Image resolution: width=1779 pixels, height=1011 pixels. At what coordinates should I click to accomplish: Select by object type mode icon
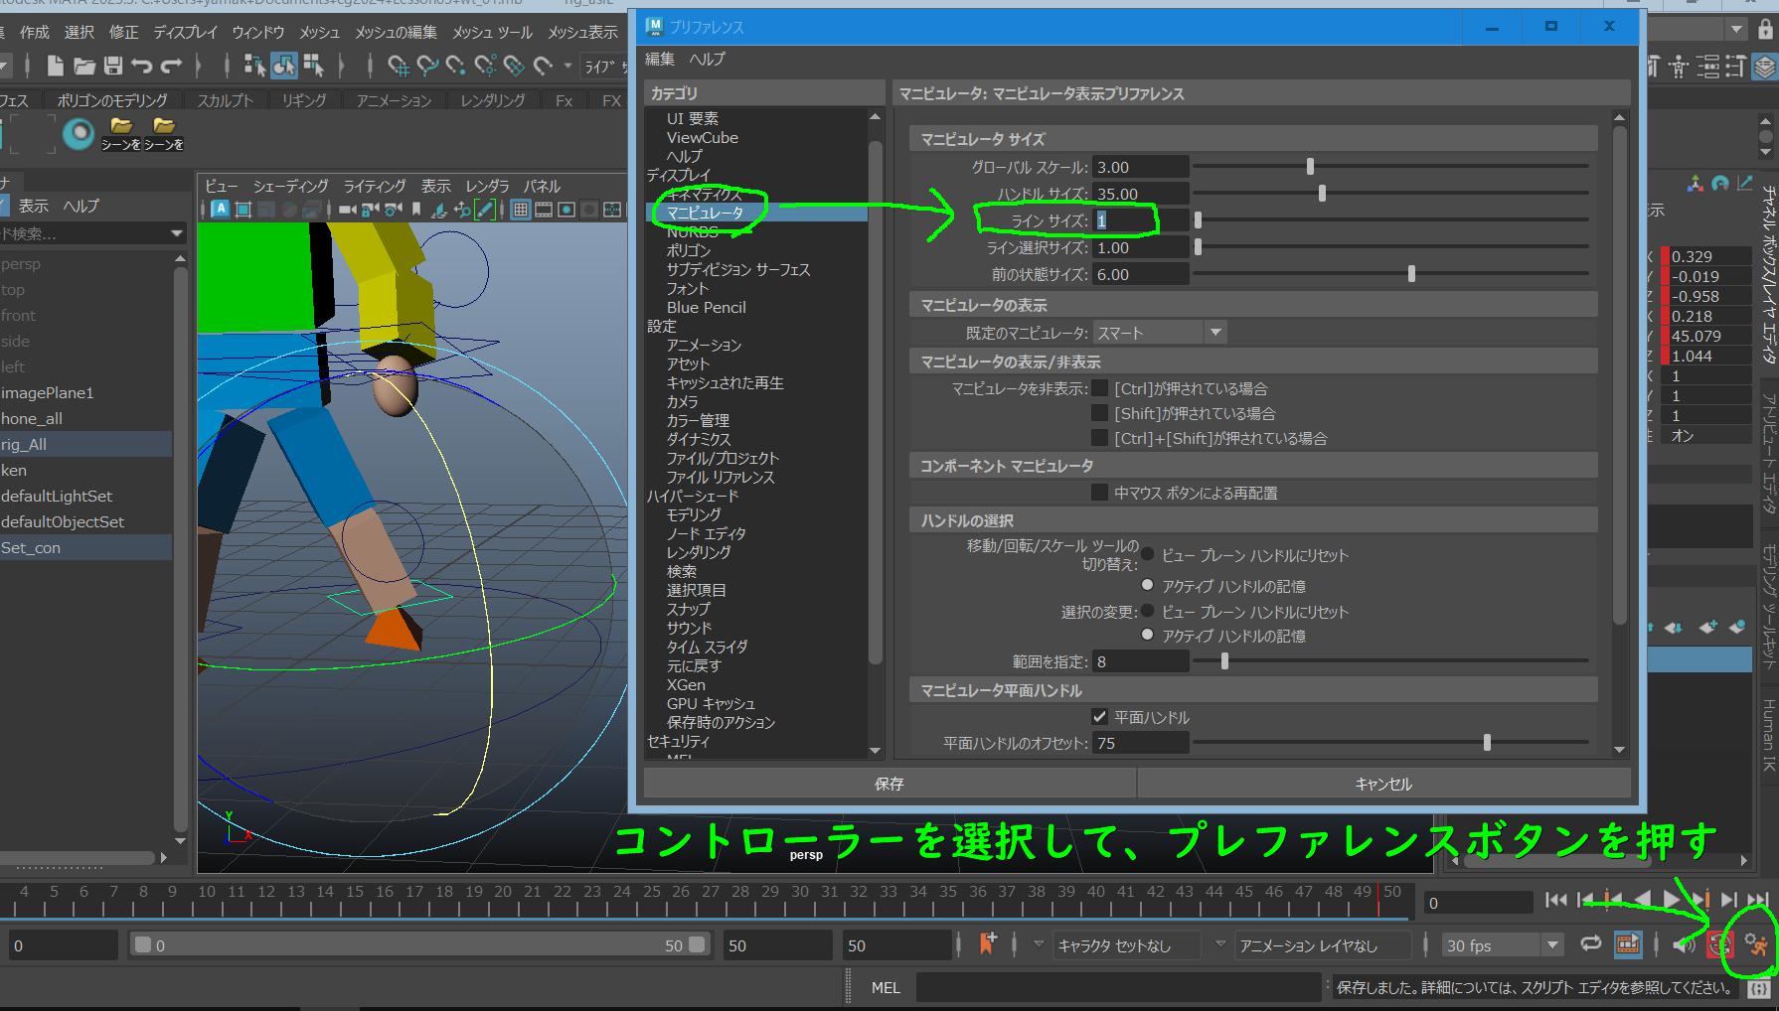(x=284, y=67)
